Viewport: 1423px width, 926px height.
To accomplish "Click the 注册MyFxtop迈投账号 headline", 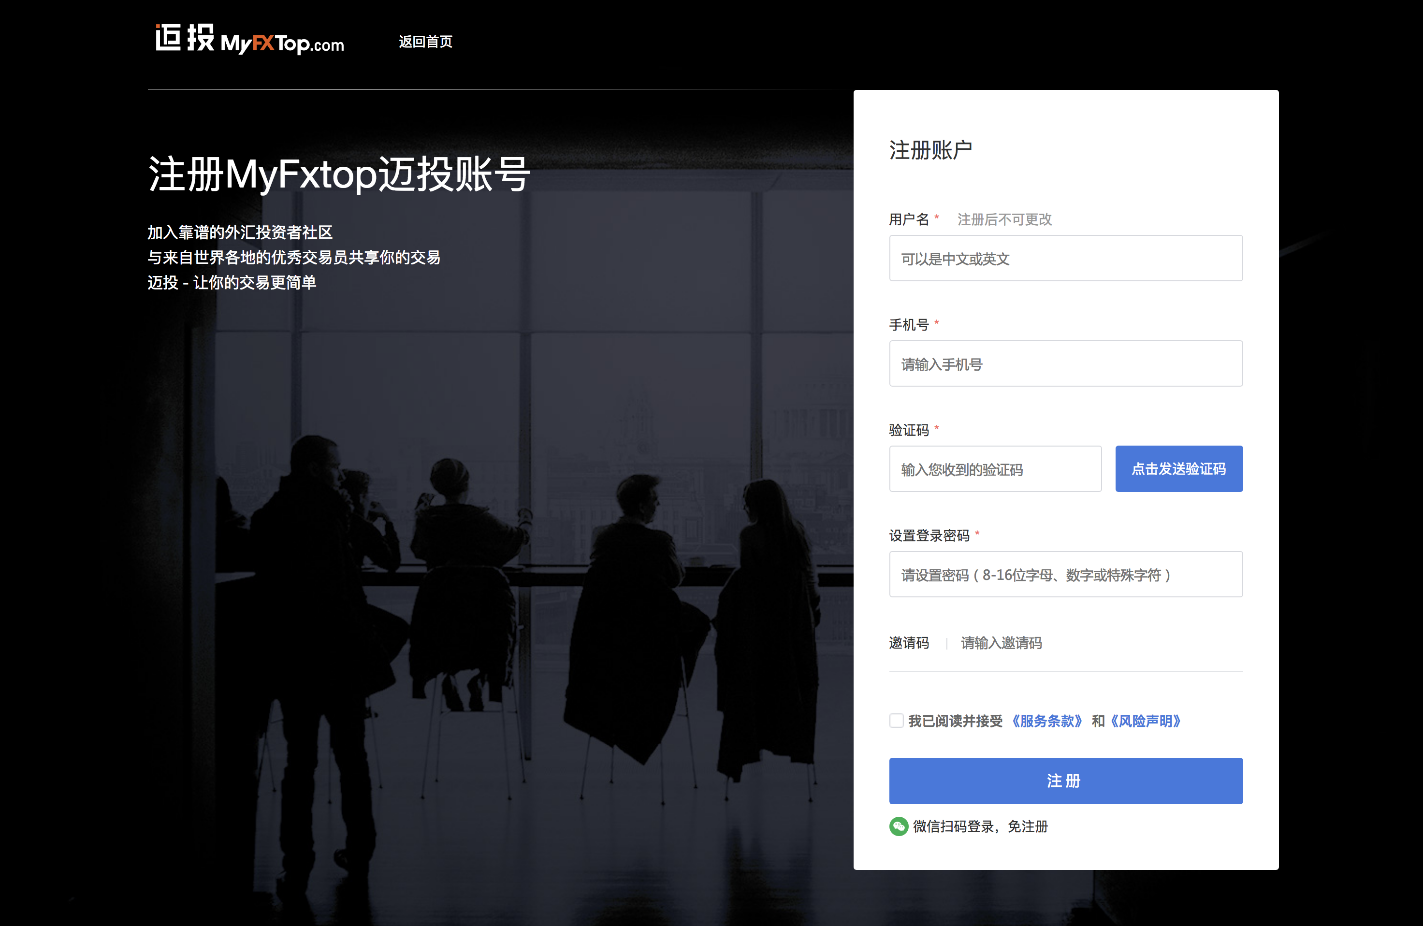I will 339,174.
